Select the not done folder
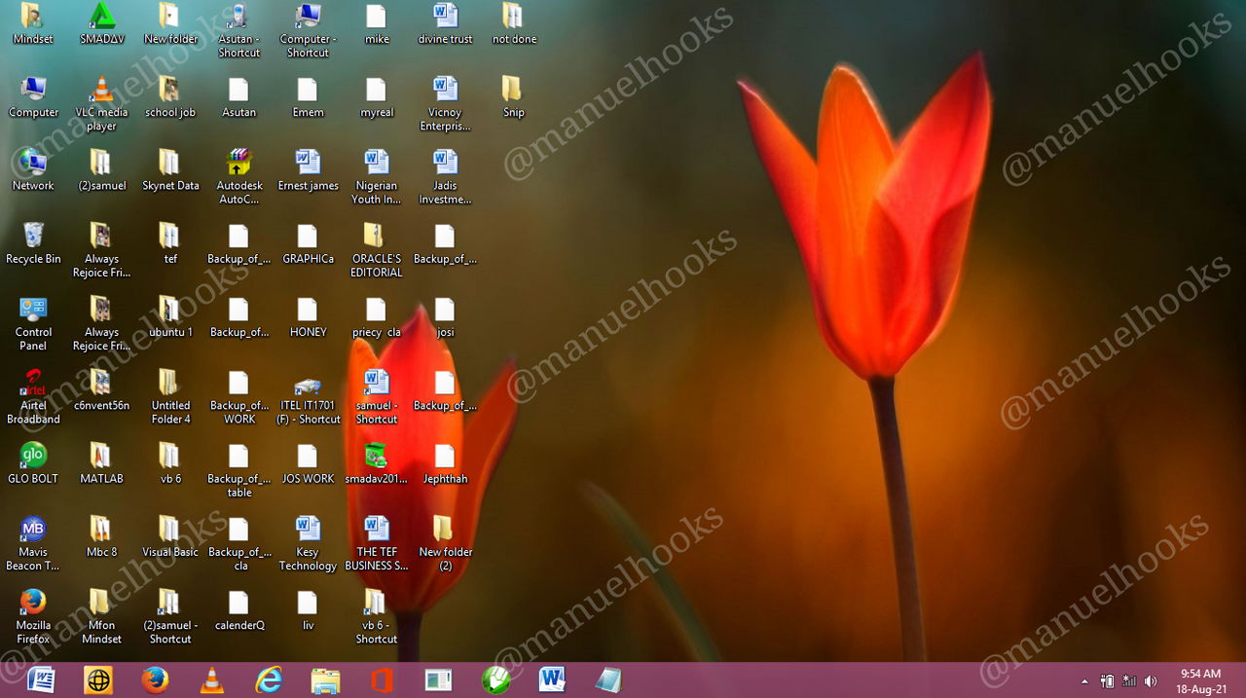 tap(514, 23)
